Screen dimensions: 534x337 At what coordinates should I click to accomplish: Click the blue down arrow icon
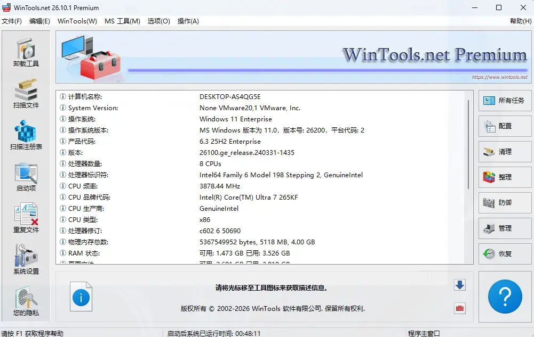click(x=460, y=285)
